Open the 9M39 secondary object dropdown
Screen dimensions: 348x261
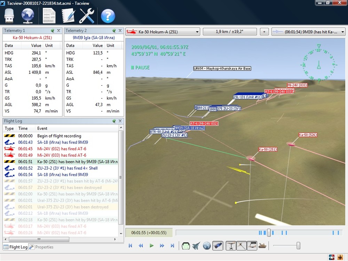click(308, 32)
